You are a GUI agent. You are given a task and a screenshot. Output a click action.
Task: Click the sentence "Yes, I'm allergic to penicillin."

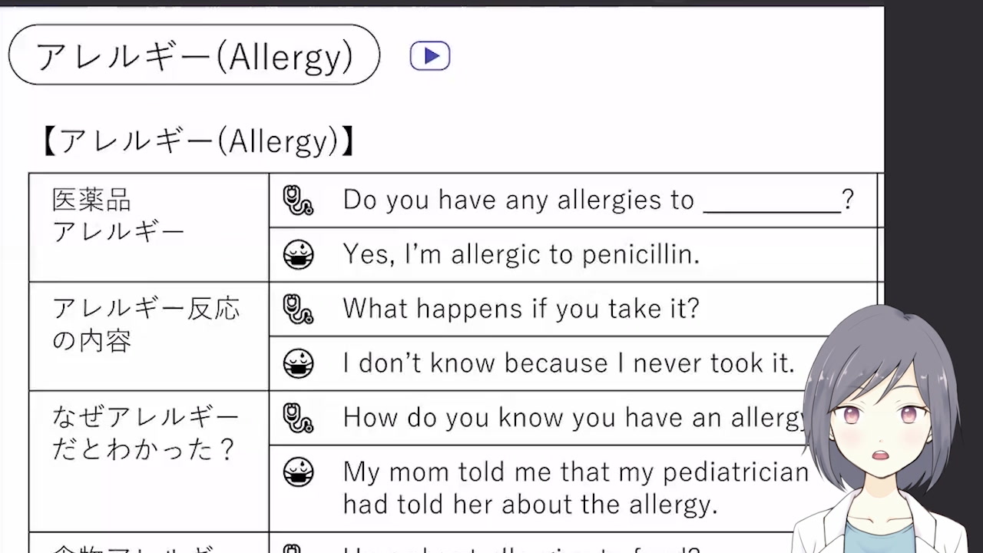tap(521, 255)
